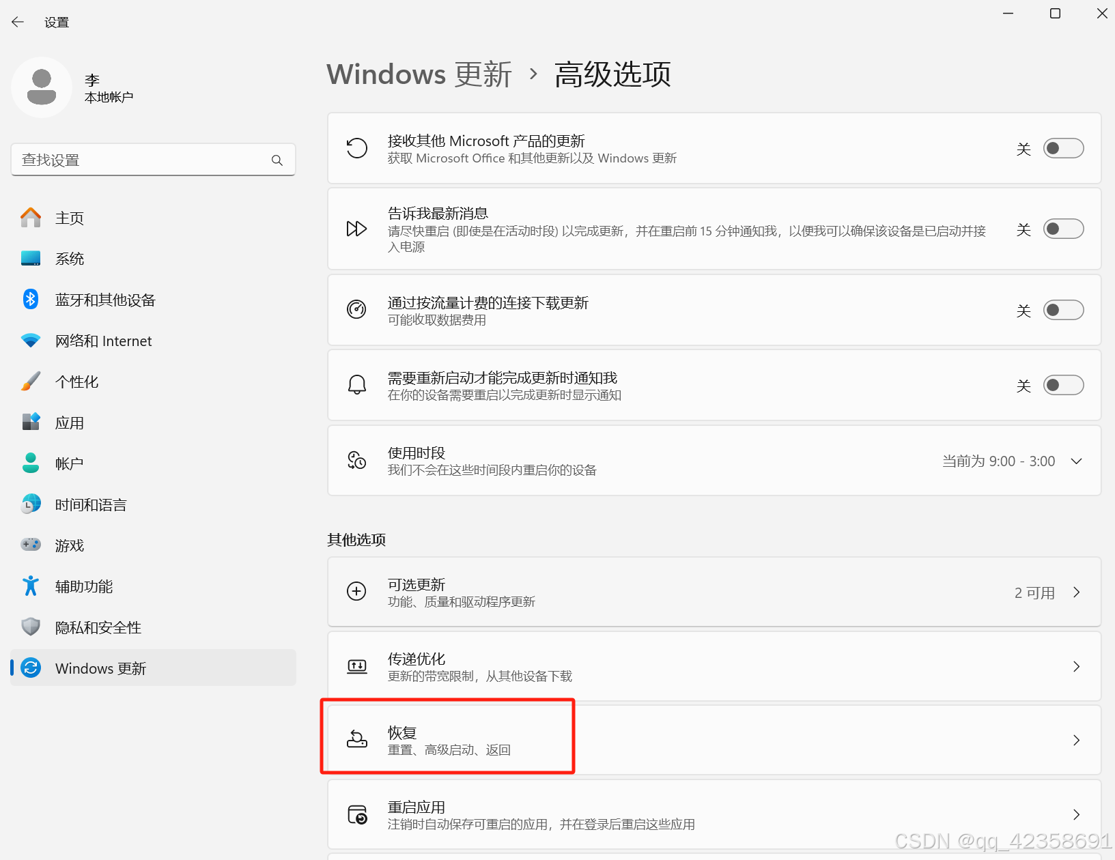Click the user avatar picture
The width and height of the screenshot is (1115, 860).
pyautogui.click(x=42, y=87)
